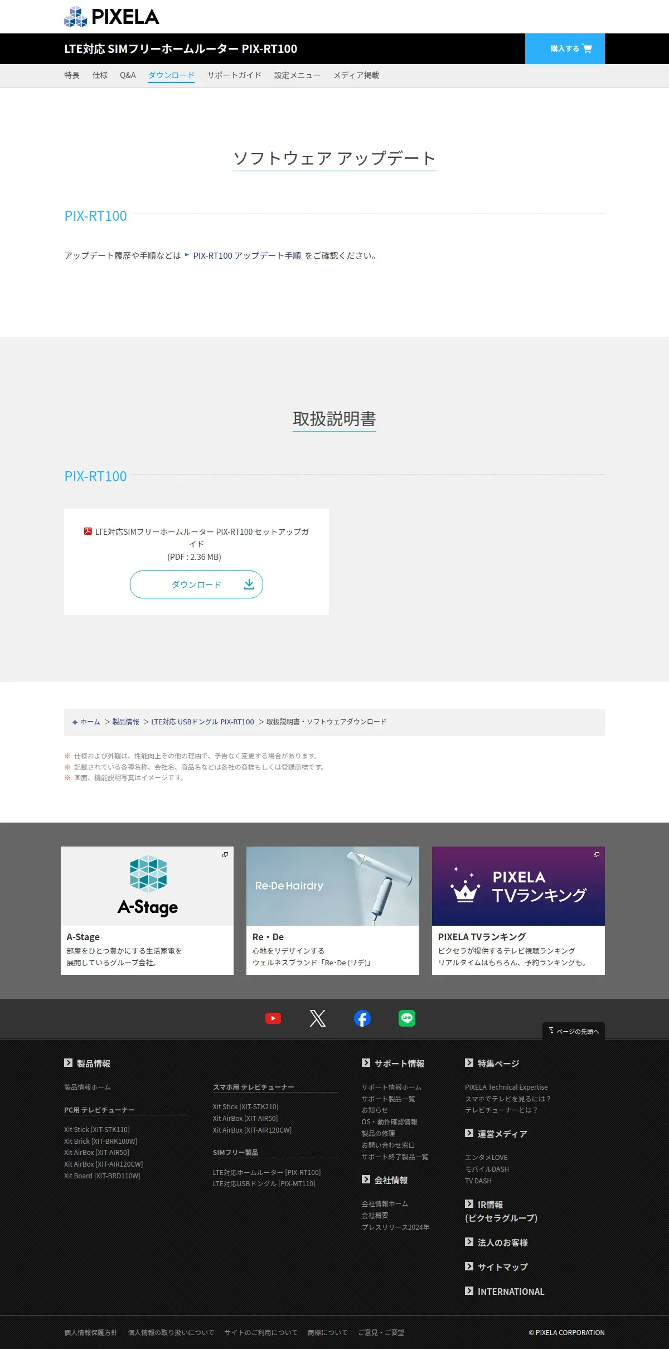This screenshot has height=1349, width=669.
Task: Click ページの先頭へ back-to-top button
Action: pyautogui.click(x=574, y=1031)
